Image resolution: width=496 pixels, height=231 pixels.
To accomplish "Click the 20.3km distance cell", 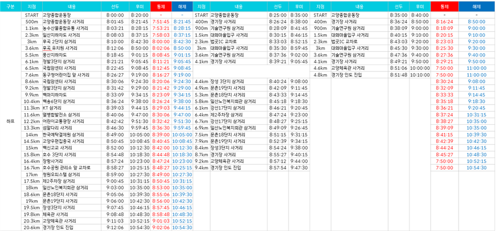I will [x=32, y=220].
